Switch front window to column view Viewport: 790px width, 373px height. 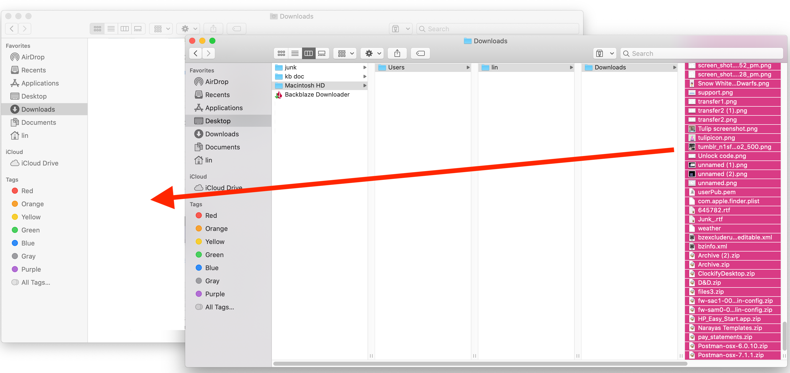(x=308, y=53)
